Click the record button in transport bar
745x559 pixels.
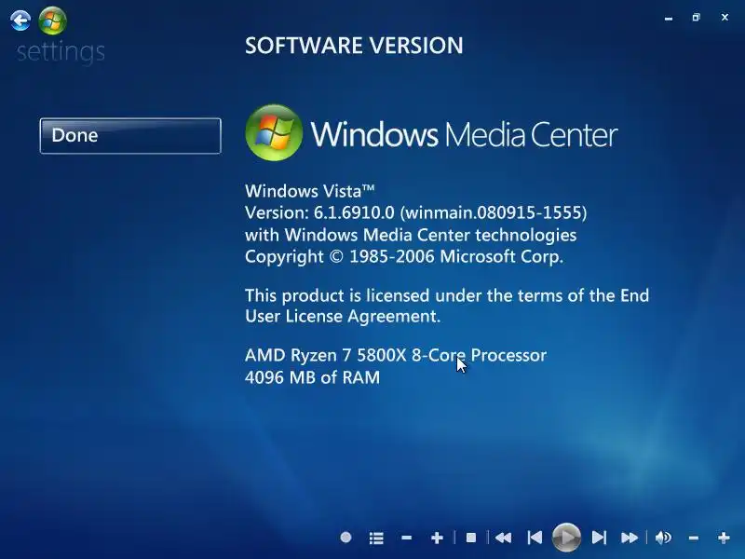[345, 538]
